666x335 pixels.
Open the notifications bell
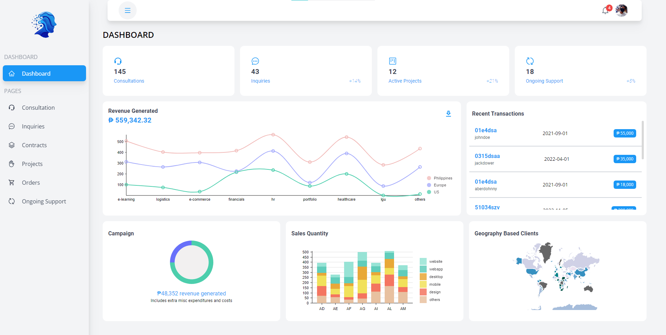coord(605,10)
